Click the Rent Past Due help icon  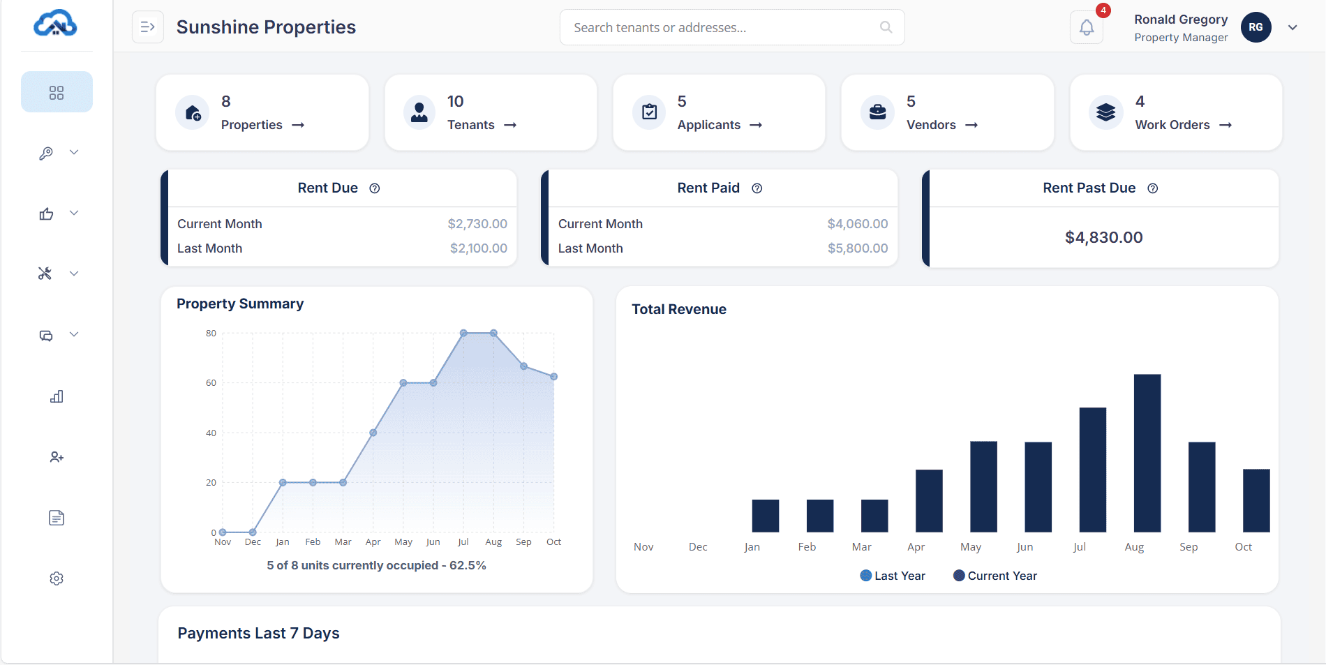(x=1153, y=188)
